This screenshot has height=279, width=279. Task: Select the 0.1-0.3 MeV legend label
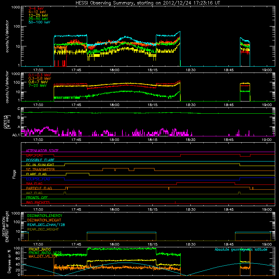[40, 75]
